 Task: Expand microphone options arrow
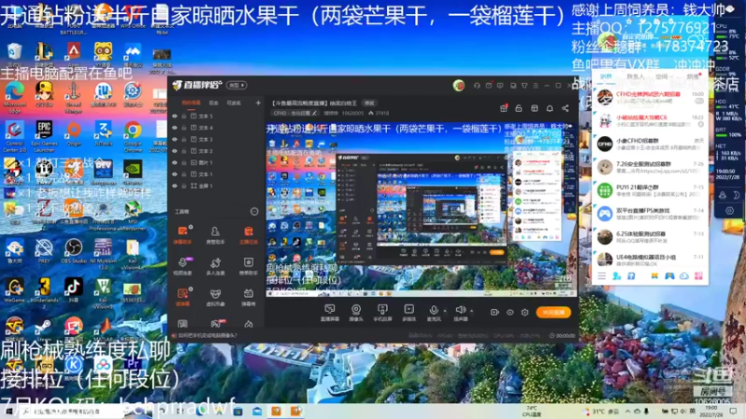[x=445, y=311]
